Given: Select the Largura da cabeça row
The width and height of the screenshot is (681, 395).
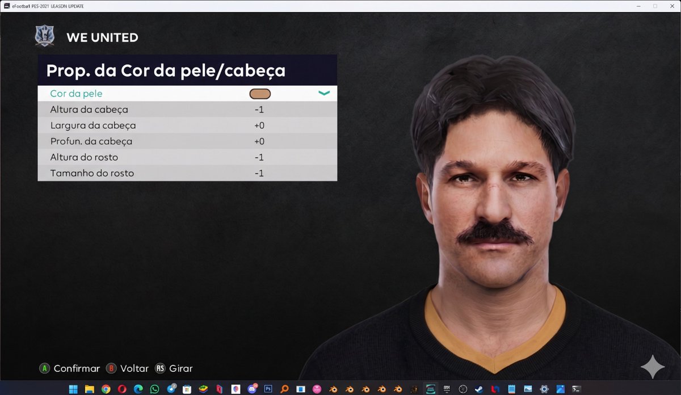Looking at the screenshot, I should pos(187,125).
